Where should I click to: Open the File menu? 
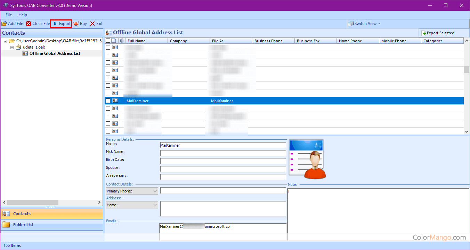(x=9, y=15)
